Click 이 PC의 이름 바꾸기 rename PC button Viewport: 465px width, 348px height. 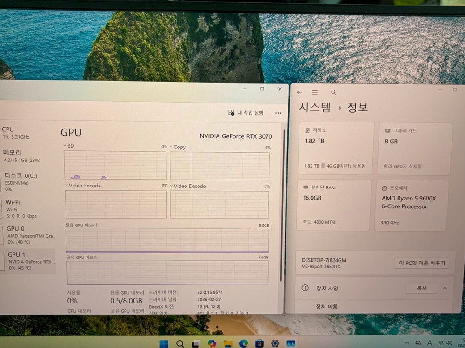pos(422,263)
